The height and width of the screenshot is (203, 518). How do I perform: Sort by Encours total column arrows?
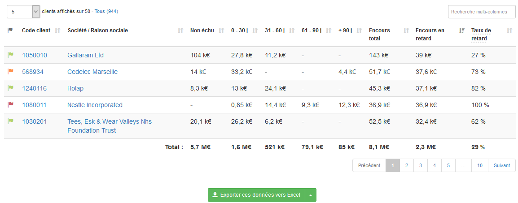pos(406,30)
